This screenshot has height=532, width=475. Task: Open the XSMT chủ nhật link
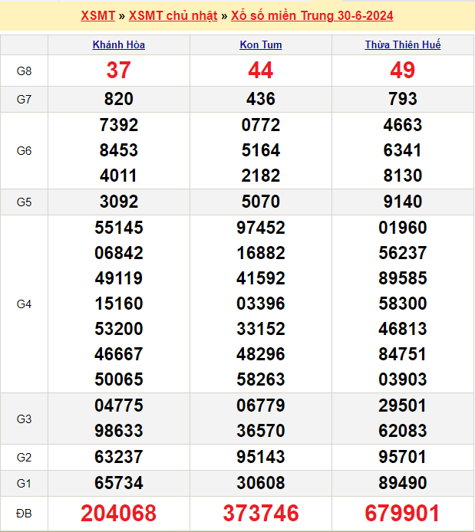[173, 15]
